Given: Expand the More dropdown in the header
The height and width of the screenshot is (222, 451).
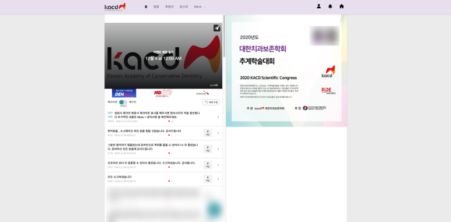Looking at the screenshot, I should click(200, 6).
